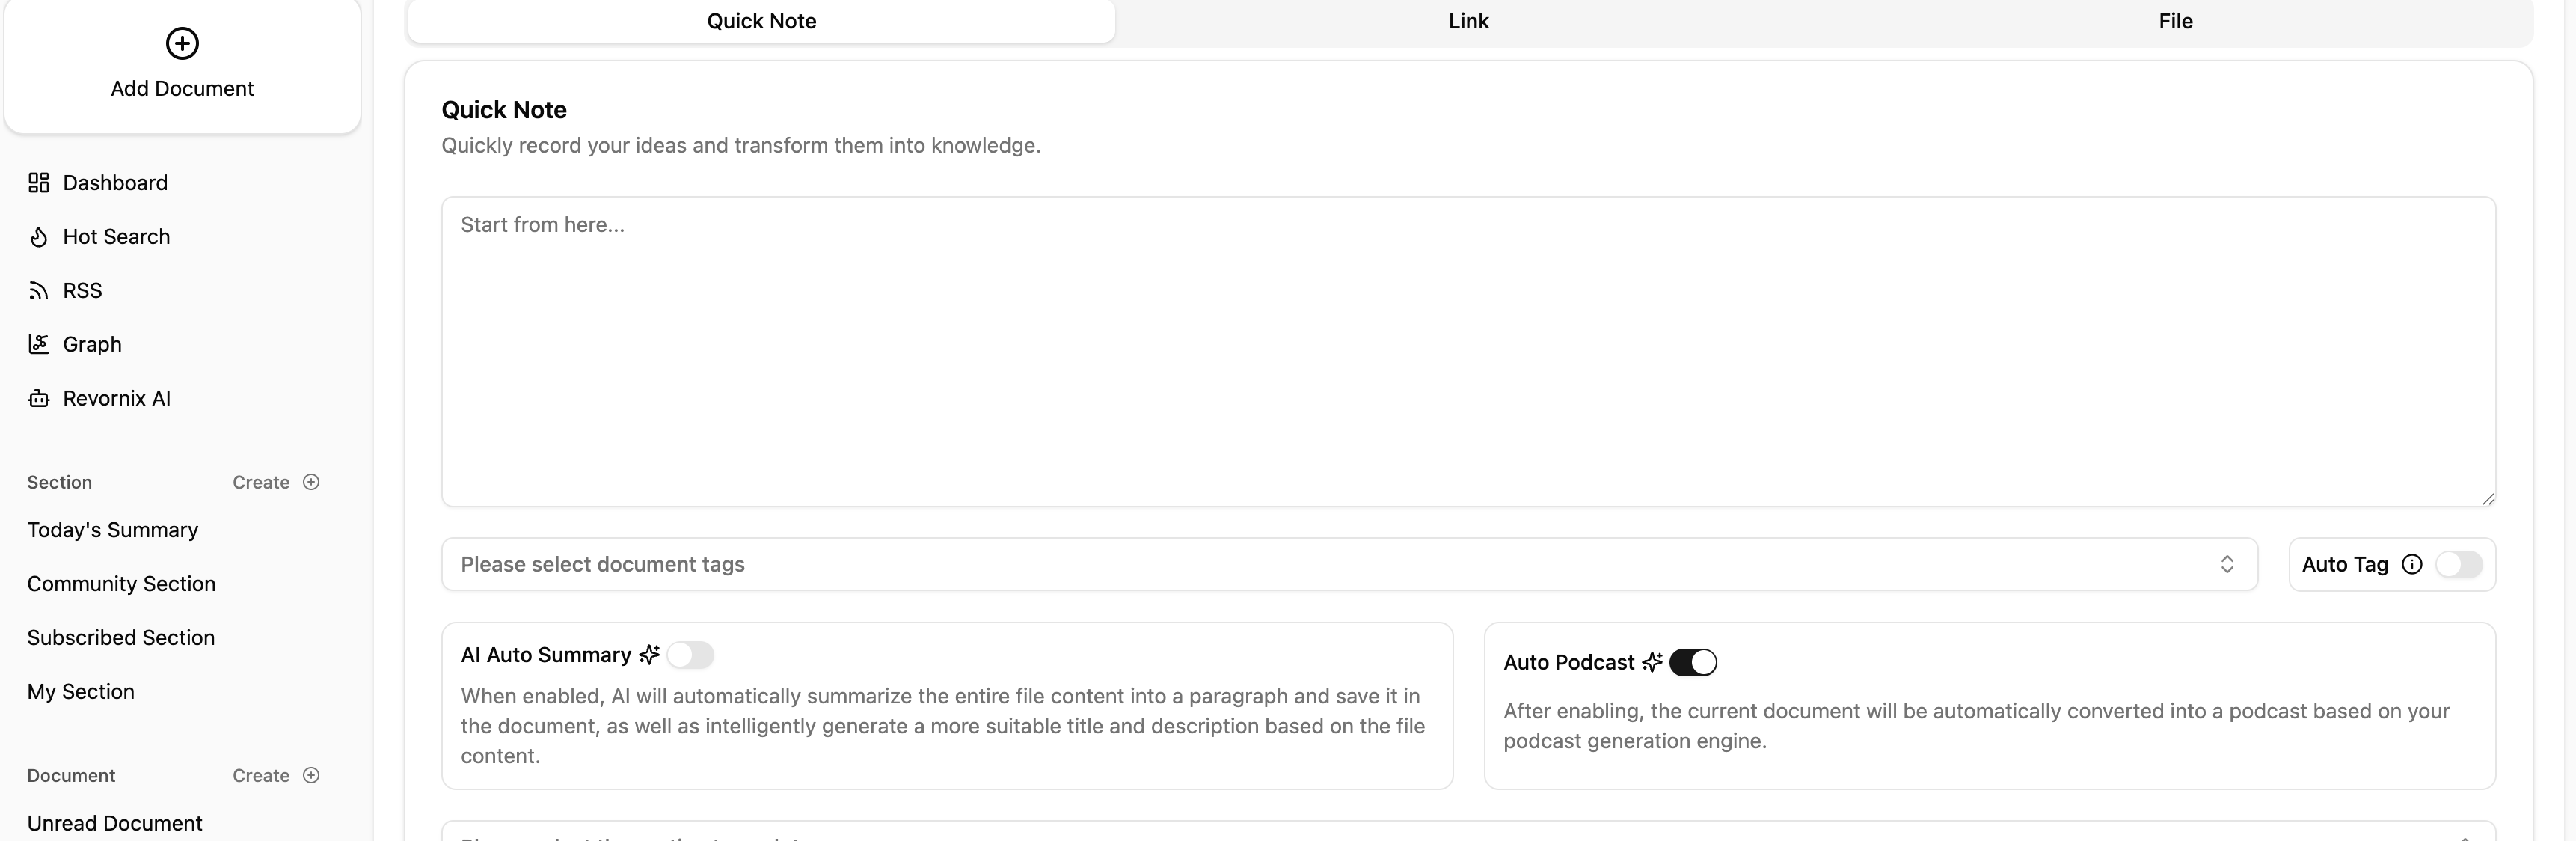Click the Graph chart icon
The height and width of the screenshot is (841, 2576).
[x=39, y=345]
